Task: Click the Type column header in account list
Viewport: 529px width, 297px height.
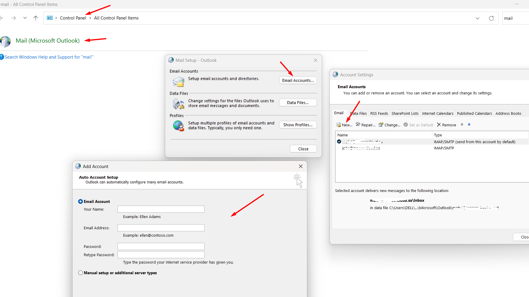Action: point(480,135)
